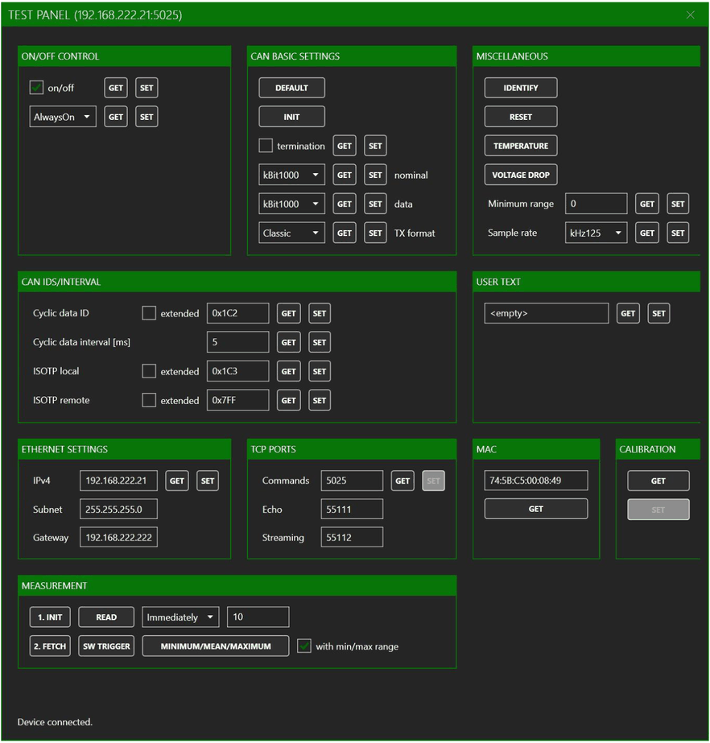The height and width of the screenshot is (743, 710).
Task: Check extended for ISOTP local
Action: point(149,371)
